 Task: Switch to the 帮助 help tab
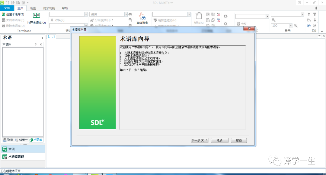coord(65,8)
